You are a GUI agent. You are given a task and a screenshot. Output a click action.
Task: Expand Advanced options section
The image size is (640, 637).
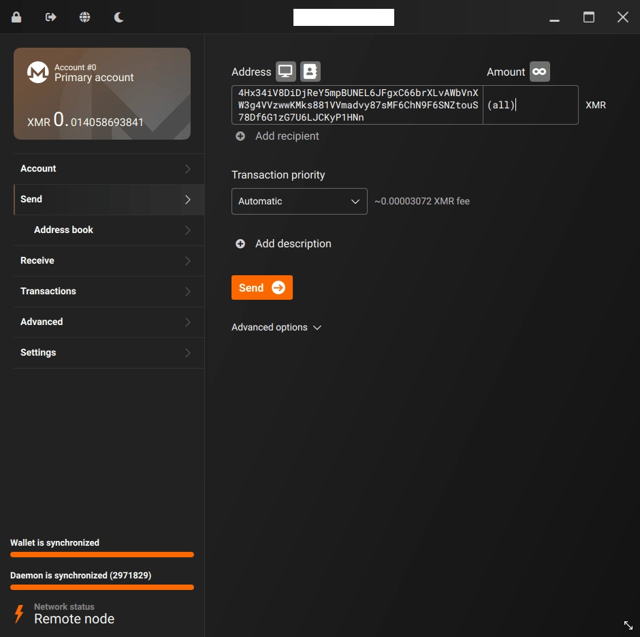276,328
